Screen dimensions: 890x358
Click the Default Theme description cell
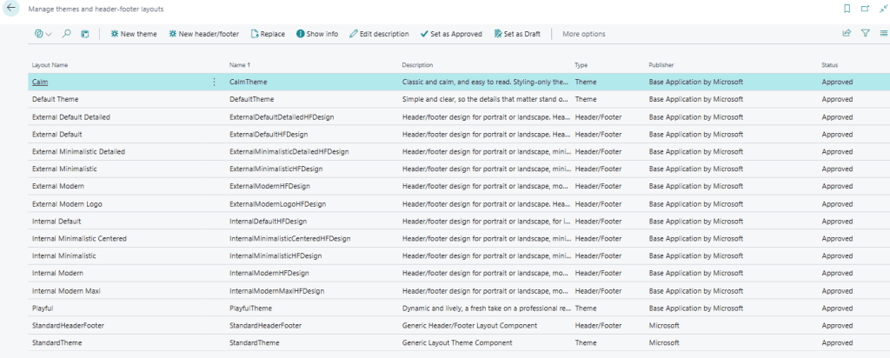(x=485, y=99)
